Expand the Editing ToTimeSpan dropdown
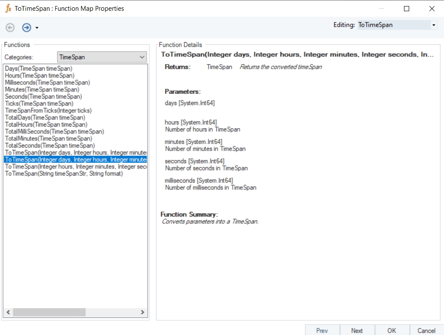The height and width of the screenshot is (335, 444). pyautogui.click(x=433, y=25)
